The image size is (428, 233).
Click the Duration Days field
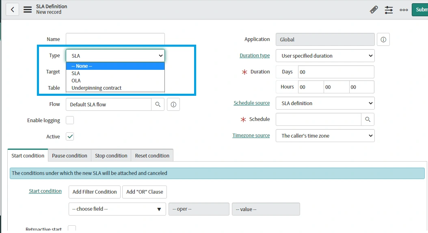point(336,72)
